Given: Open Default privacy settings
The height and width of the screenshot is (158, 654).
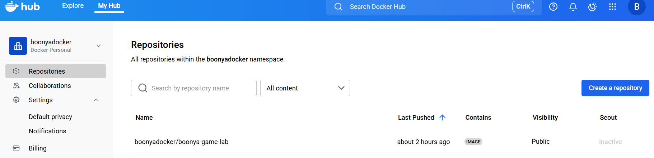Looking at the screenshot, I should [50, 117].
